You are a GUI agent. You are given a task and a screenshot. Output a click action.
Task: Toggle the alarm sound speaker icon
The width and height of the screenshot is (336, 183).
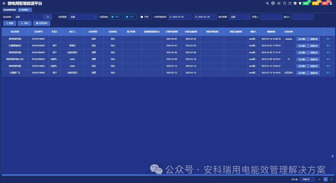tap(279, 3)
